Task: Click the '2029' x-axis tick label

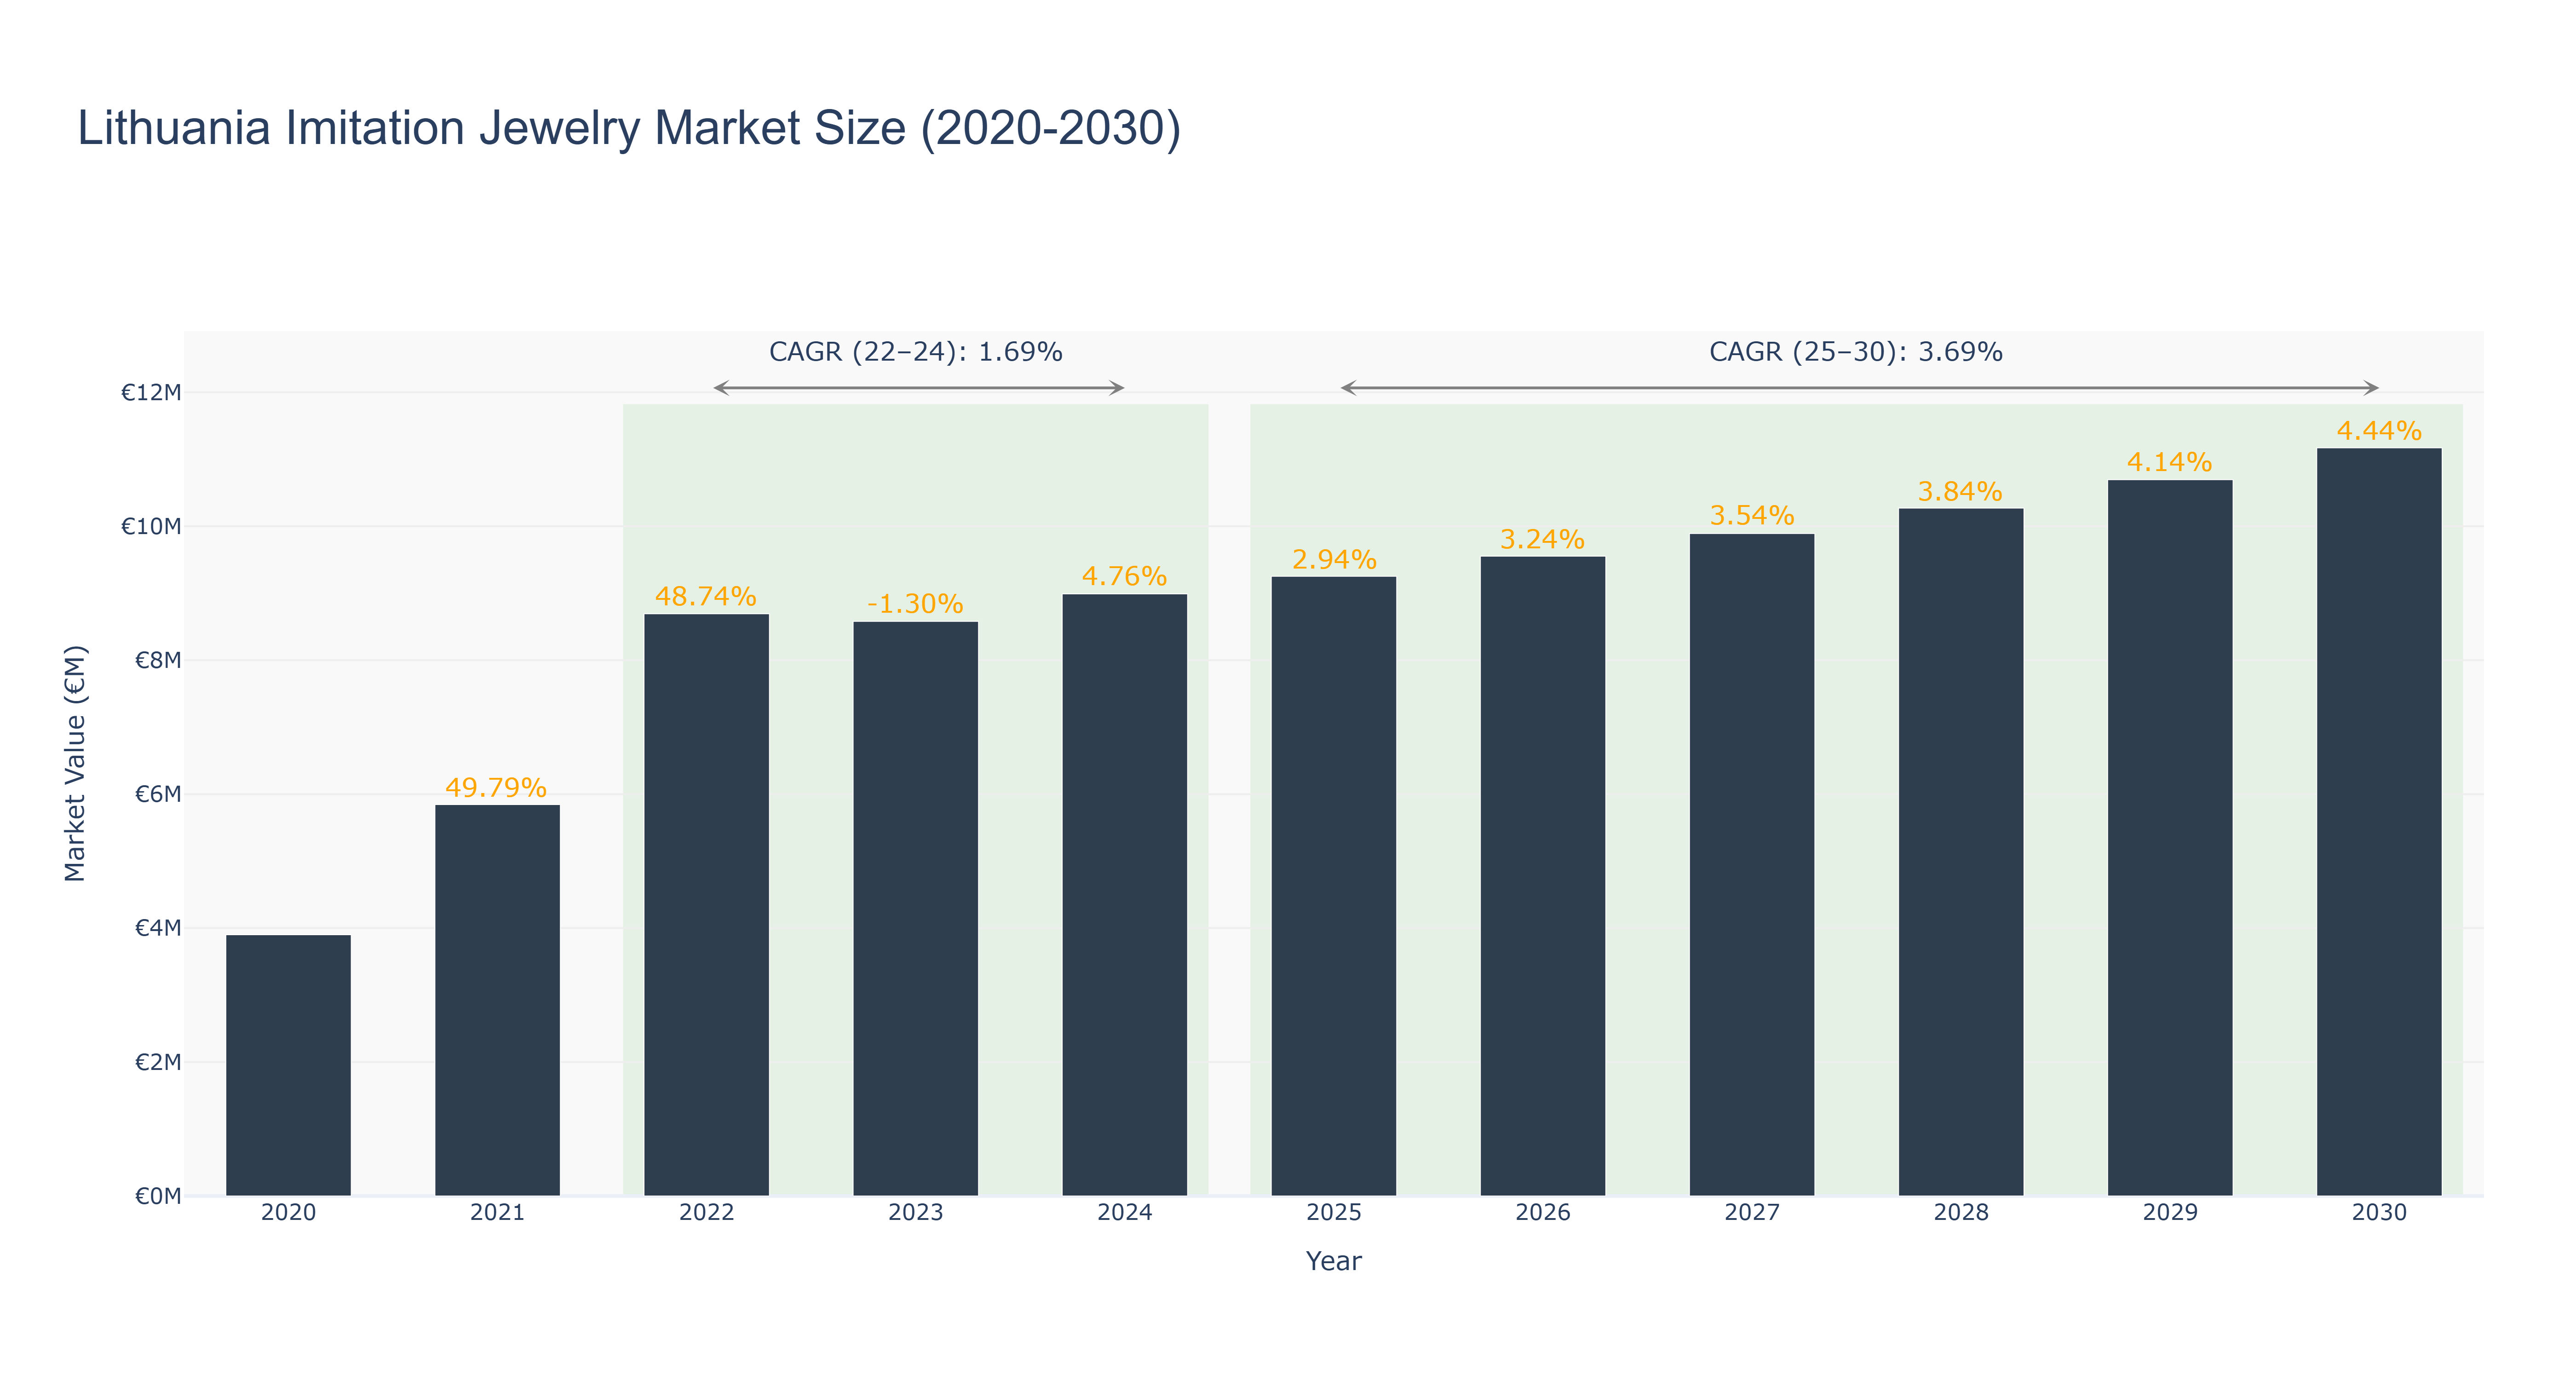Action: [x=2169, y=1212]
